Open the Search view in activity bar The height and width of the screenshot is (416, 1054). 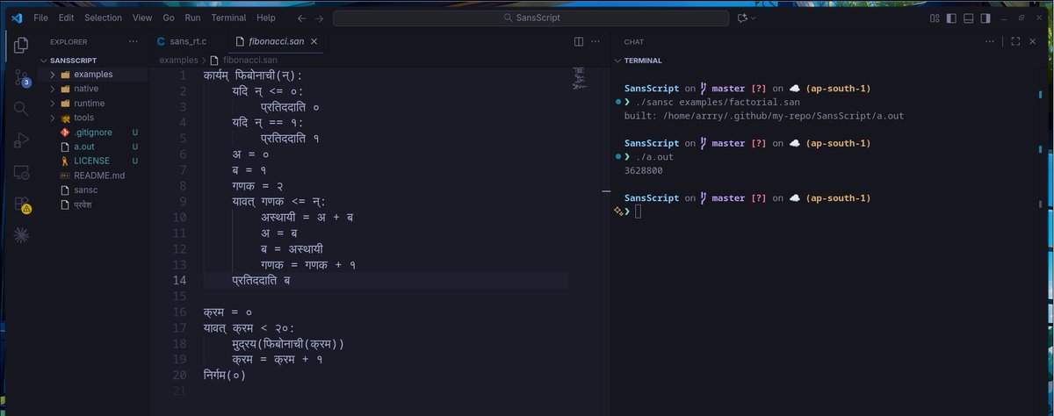point(21,109)
